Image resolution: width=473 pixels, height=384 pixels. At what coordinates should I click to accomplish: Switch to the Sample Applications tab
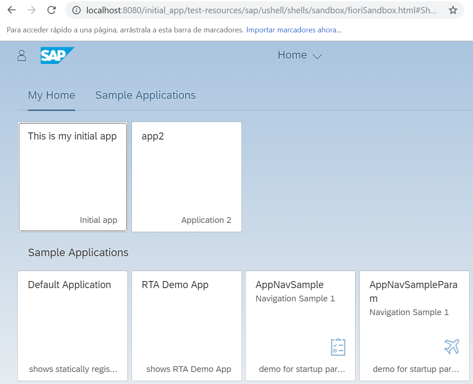pos(145,95)
